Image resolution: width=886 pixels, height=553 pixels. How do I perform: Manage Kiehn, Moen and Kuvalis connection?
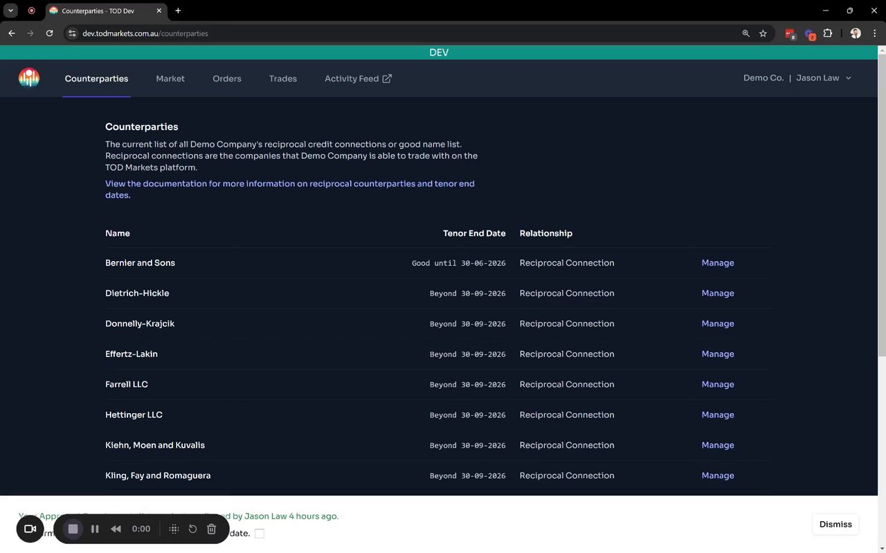(x=718, y=446)
